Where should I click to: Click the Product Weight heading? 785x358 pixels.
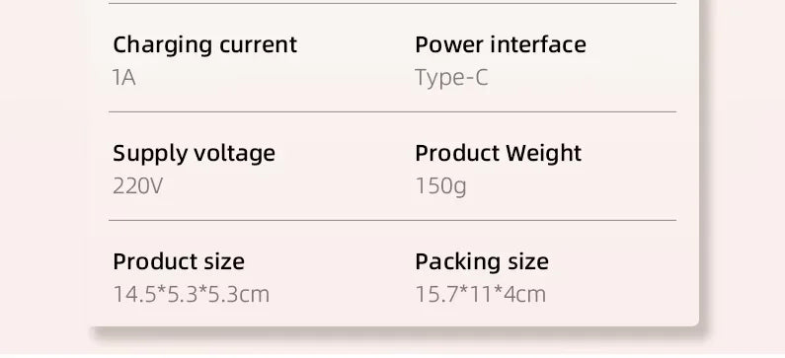click(498, 154)
